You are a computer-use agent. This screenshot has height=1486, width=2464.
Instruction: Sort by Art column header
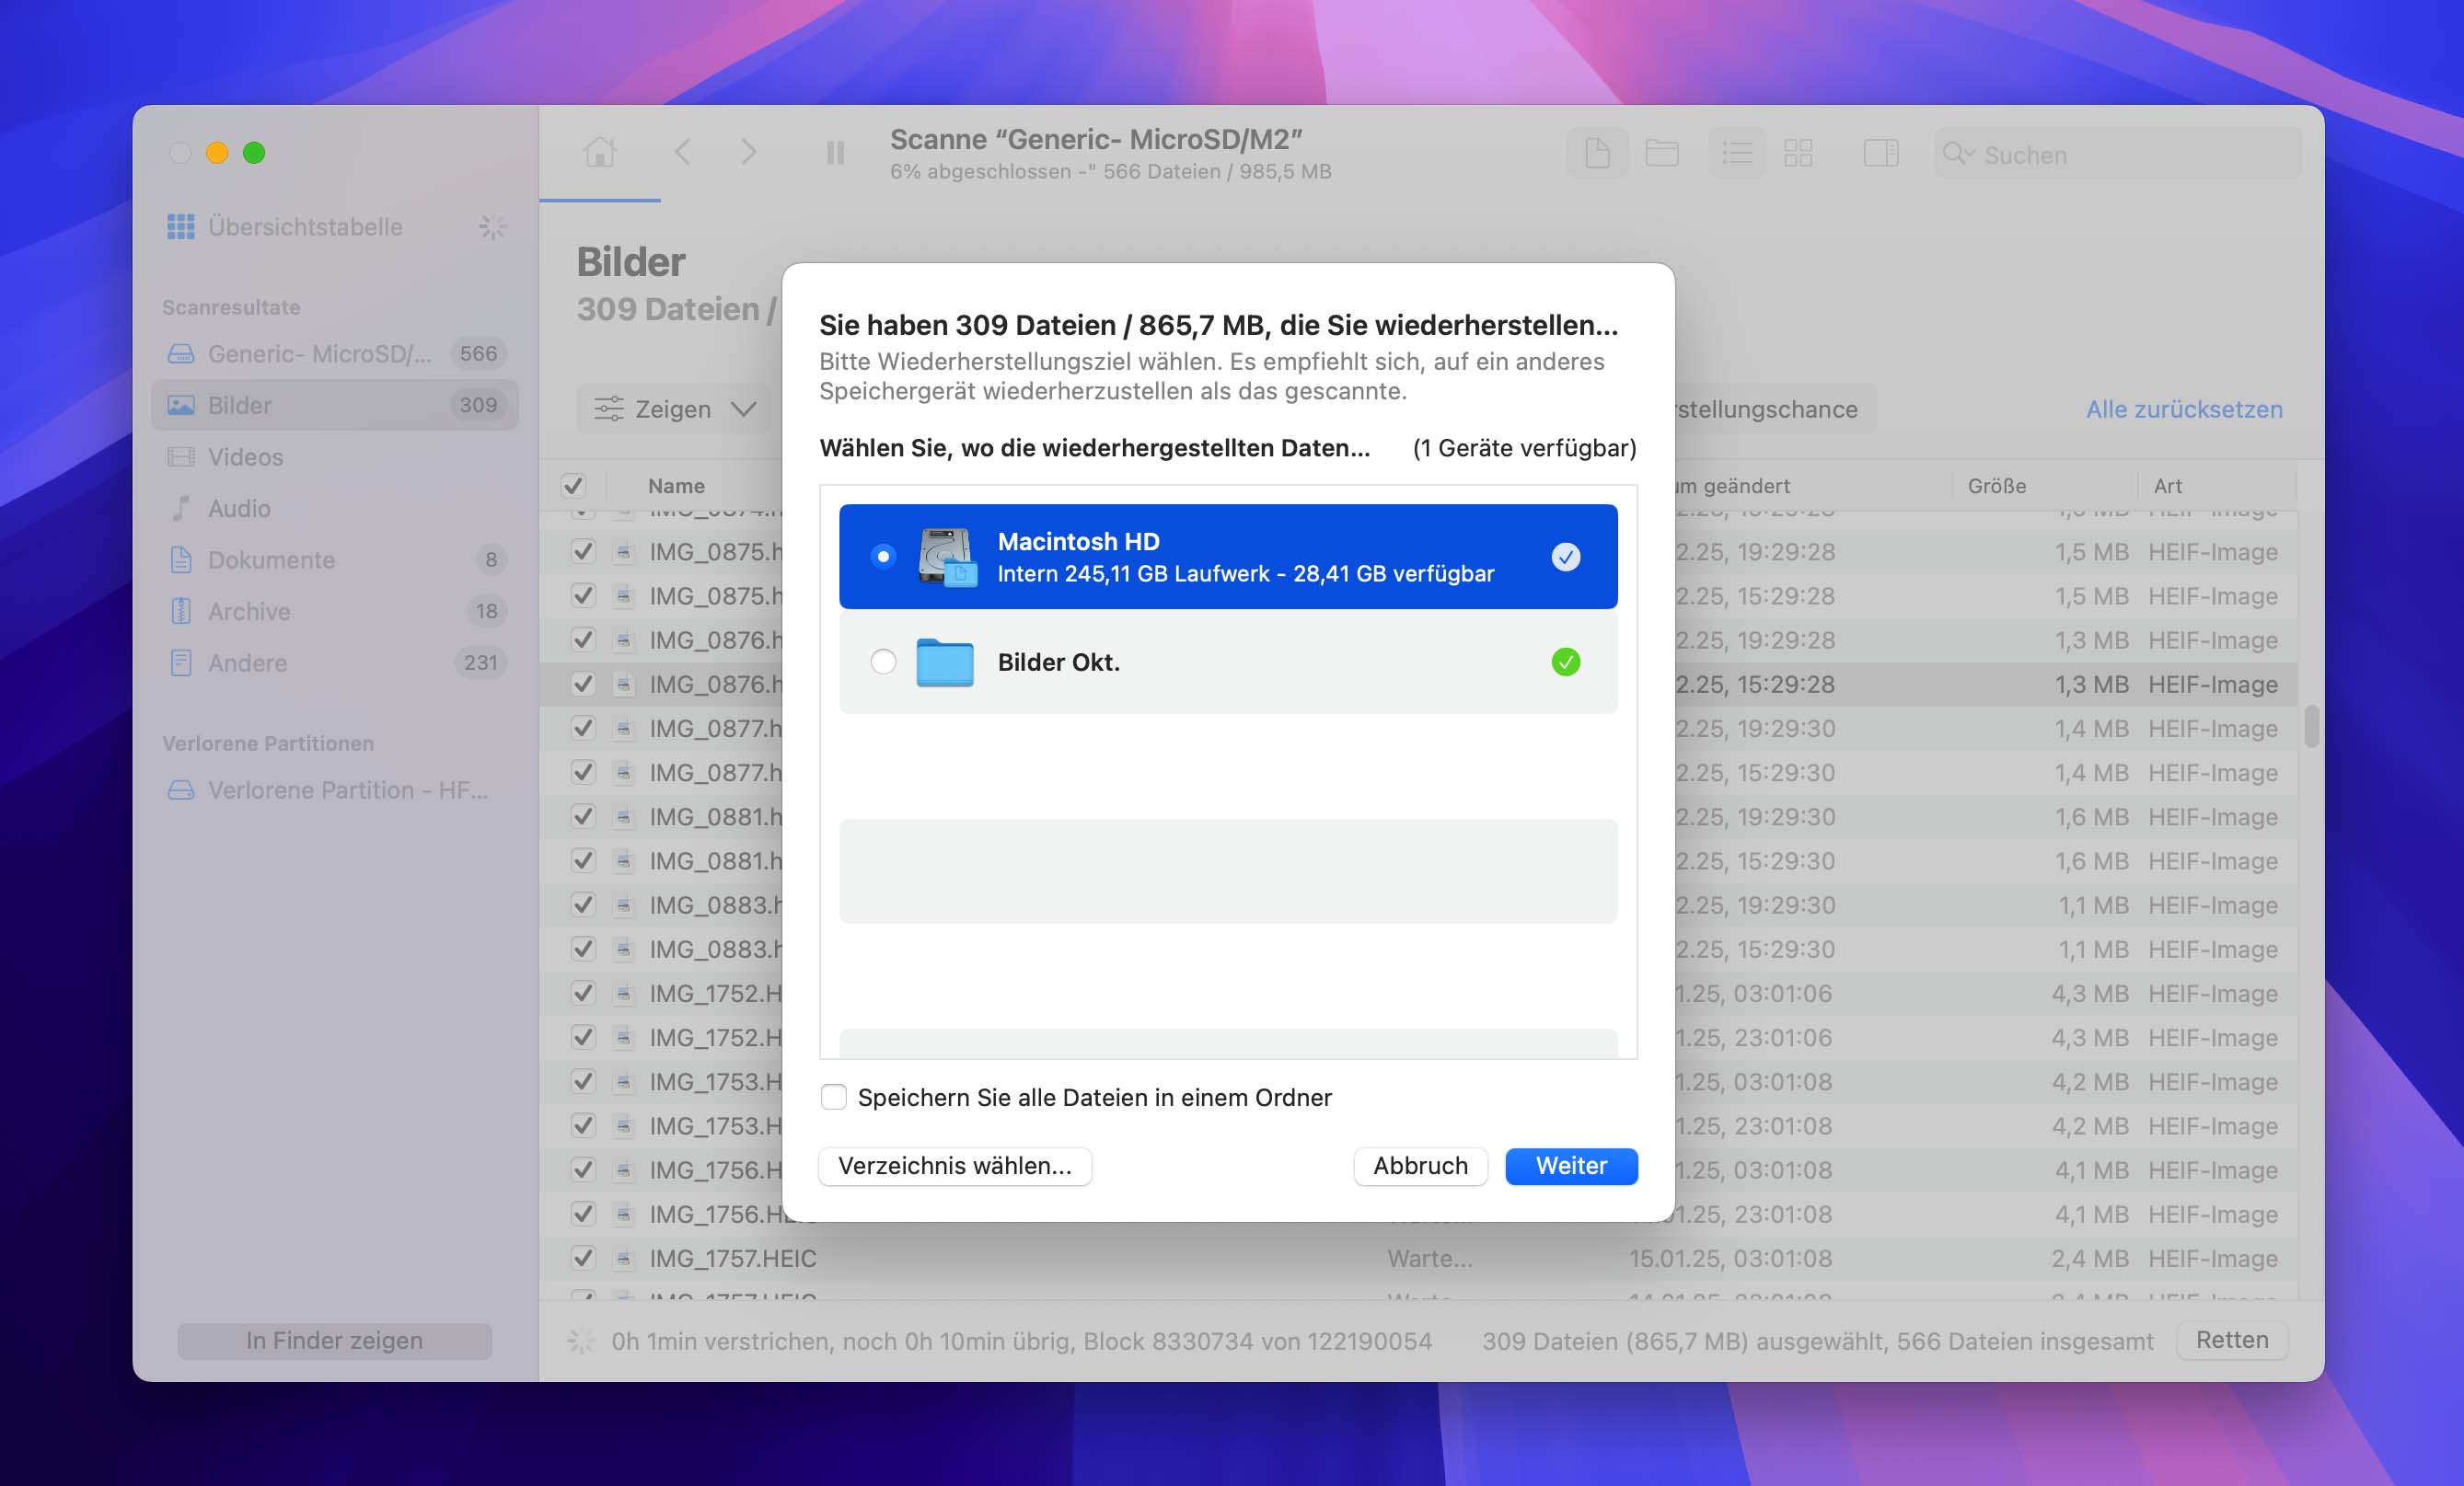point(2167,486)
